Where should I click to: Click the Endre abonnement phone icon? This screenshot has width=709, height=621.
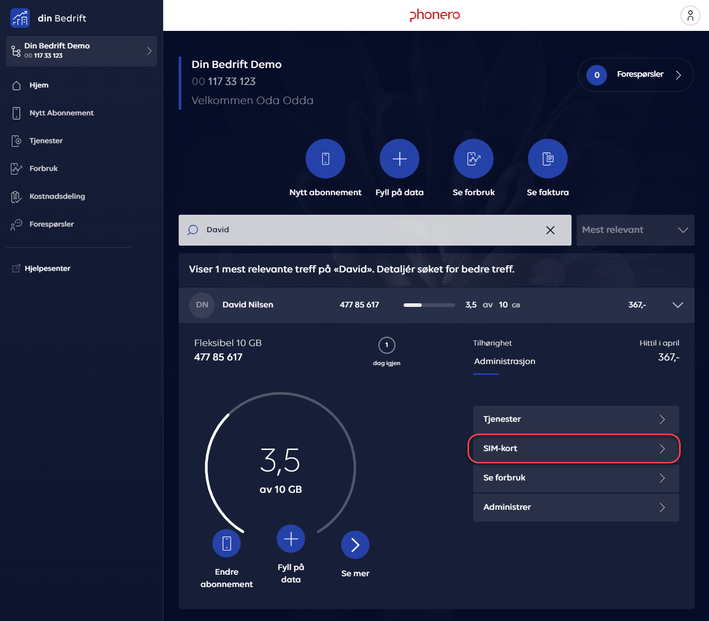tap(227, 543)
